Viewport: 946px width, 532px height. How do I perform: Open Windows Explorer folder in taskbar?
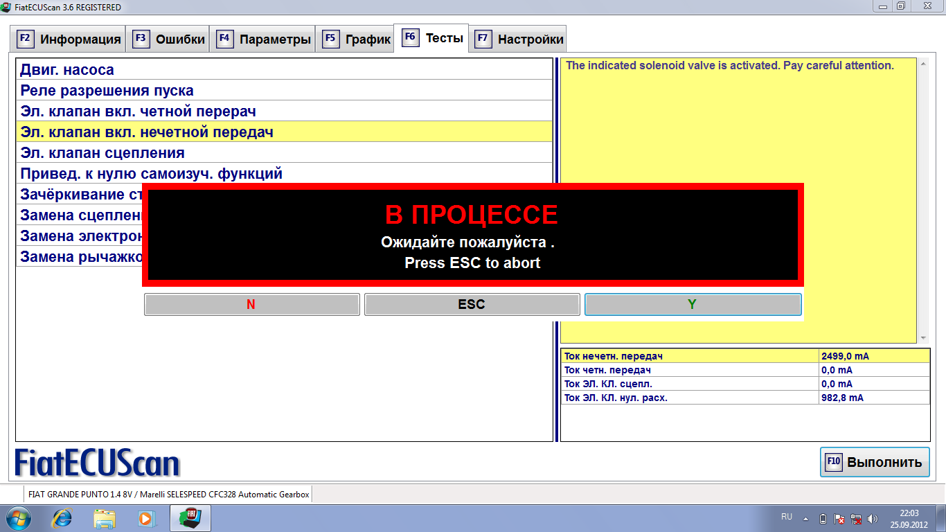pyautogui.click(x=105, y=518)
